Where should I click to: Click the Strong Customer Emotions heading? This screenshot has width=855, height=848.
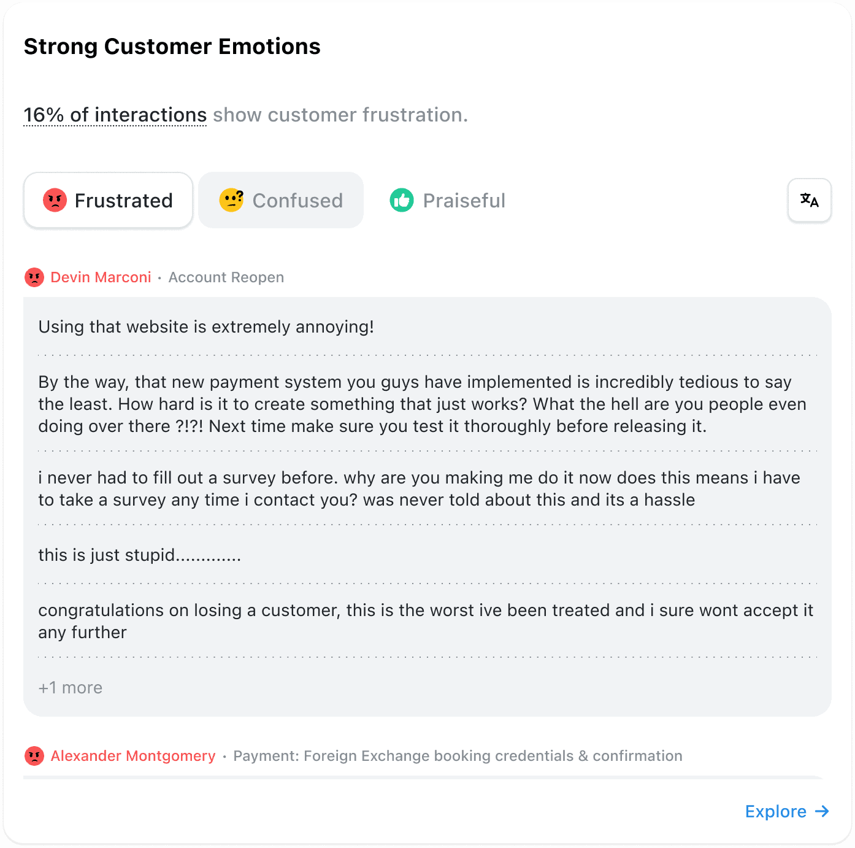172,46
